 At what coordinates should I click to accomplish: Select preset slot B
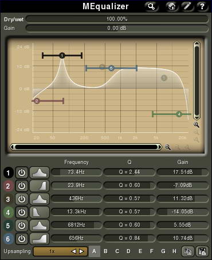click(x=105, y=251)
